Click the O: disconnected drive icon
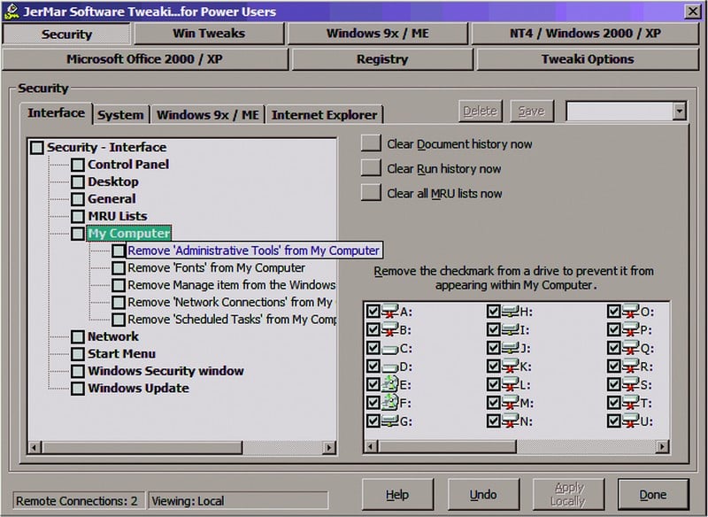The height and width of the screenshot is (517, 708). (x=631, y=311)
